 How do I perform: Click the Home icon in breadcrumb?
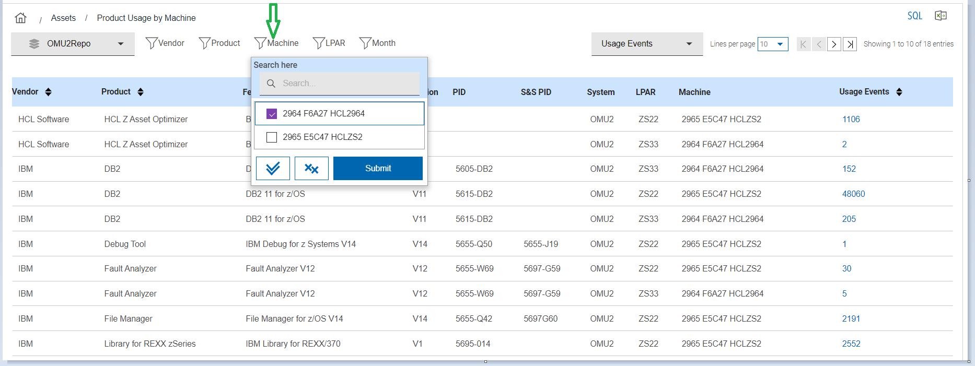tap(21, 18)
